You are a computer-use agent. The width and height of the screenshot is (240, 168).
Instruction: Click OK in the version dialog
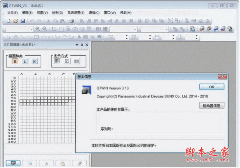pyautogui.click(x=212, y=87)
